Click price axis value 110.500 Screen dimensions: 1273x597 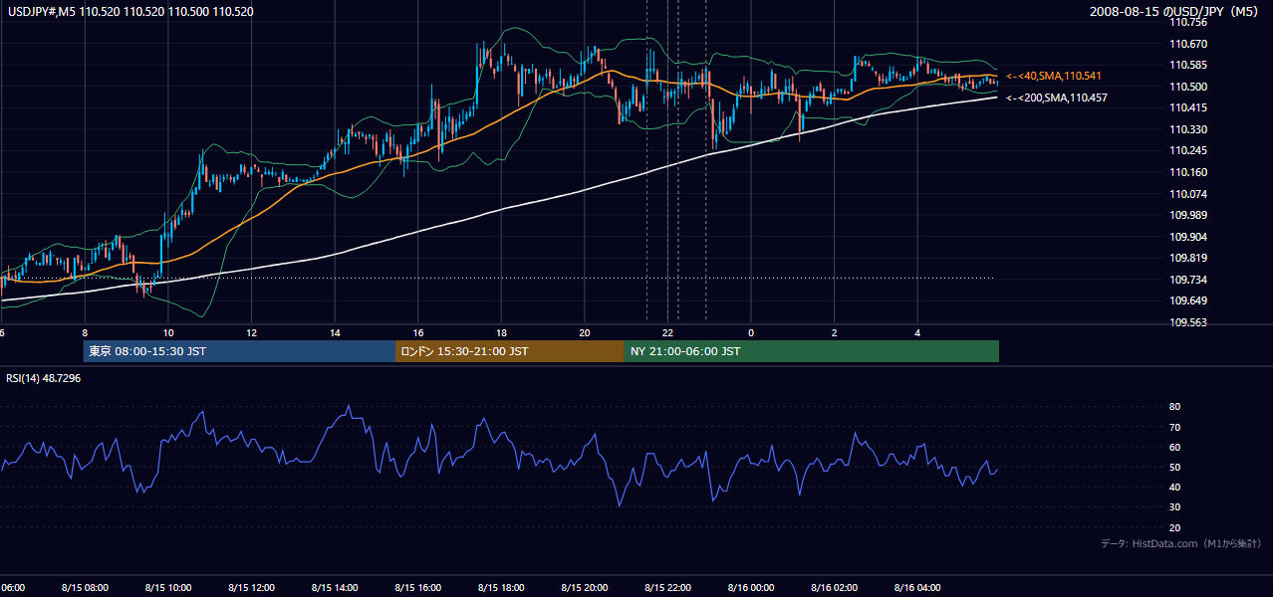click(x=1187, y=87)
